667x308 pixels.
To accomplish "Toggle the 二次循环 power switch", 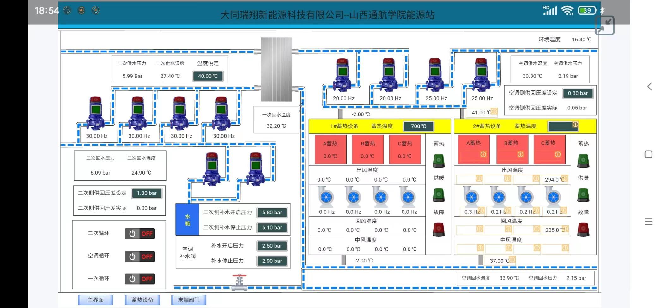I will [140, 234].
